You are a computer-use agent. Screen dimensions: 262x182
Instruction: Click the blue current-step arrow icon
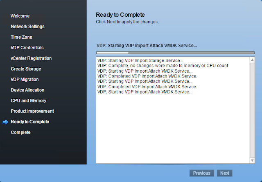[5, 122]
